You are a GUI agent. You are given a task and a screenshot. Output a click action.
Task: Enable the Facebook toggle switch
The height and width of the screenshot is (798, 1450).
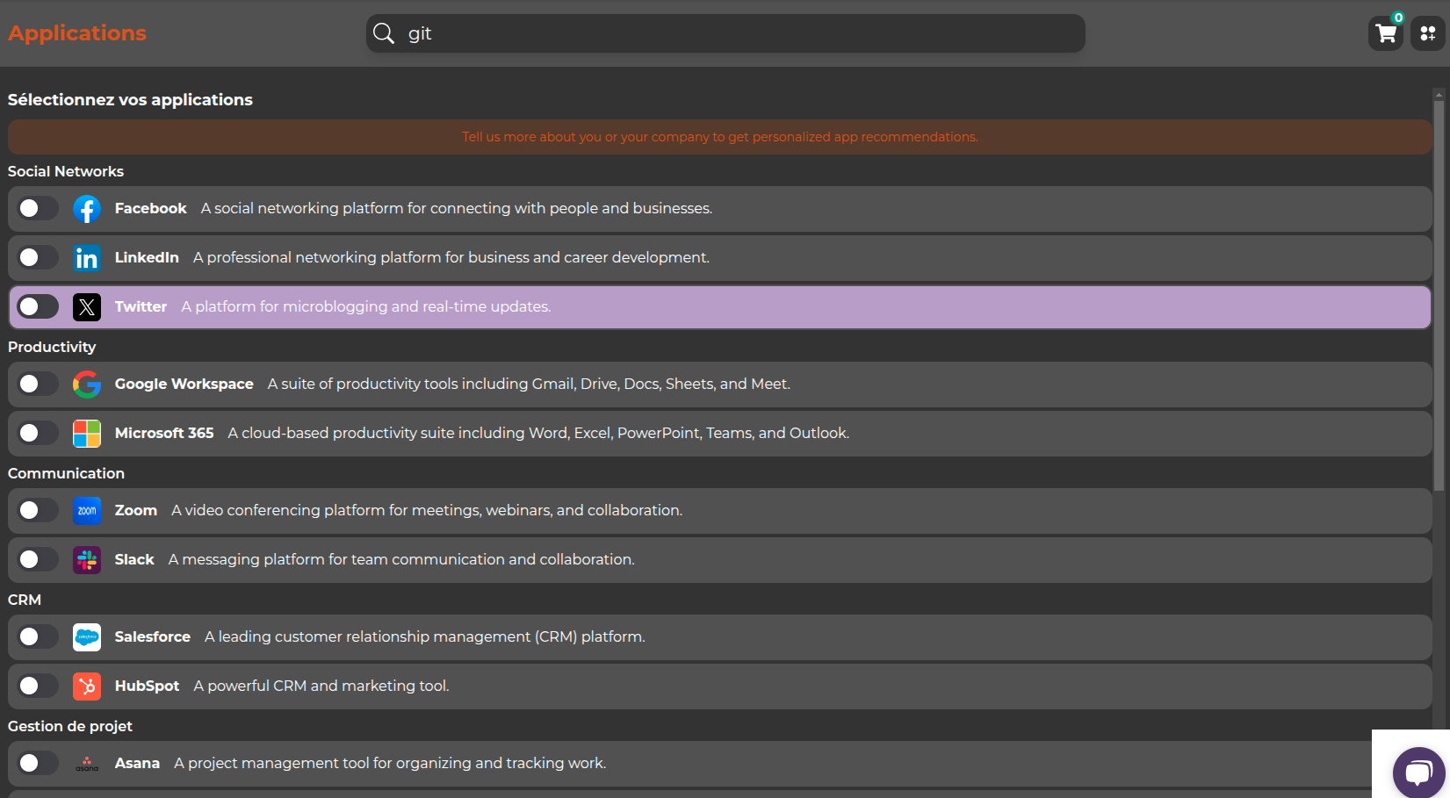click(x=38, y=209)
